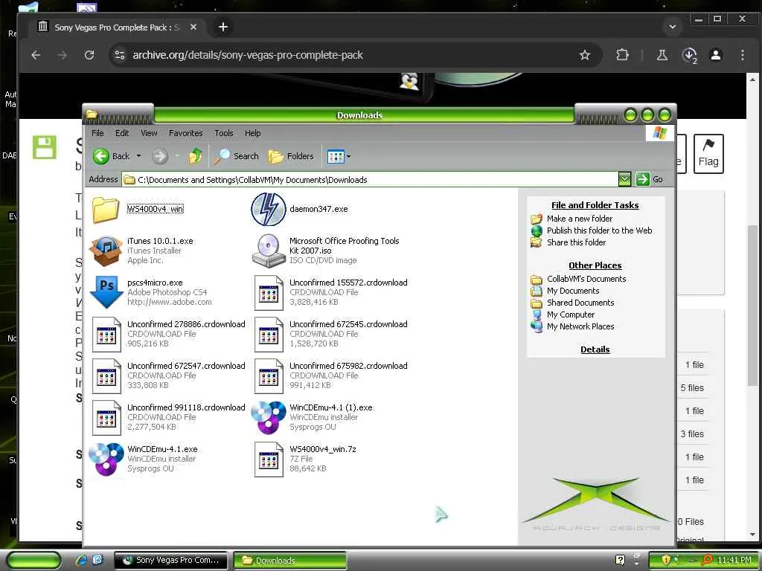Click the Explorer address path field
Image resolution: width=762 pixels, height=571 pixels.
[371, 180]
